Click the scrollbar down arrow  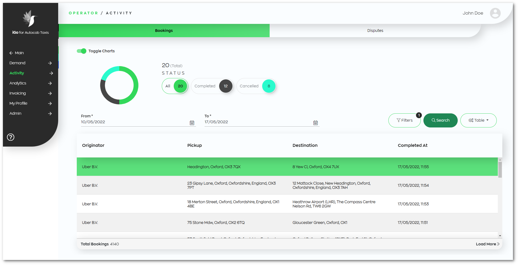point(500,236)
